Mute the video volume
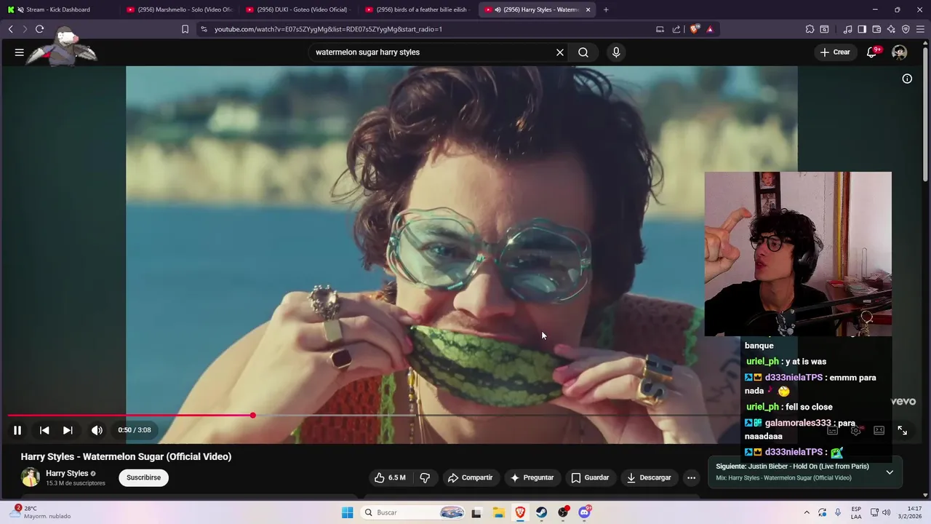The width and height of the screenshot is (931, 524). 97,430
